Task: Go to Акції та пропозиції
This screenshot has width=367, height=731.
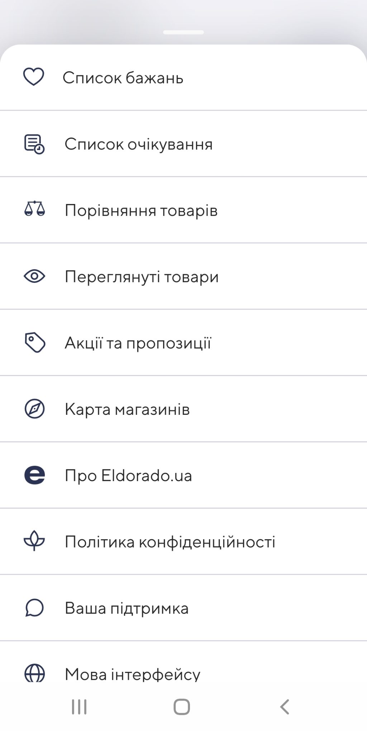Action: pyautogui.click(x=138, y=343)
